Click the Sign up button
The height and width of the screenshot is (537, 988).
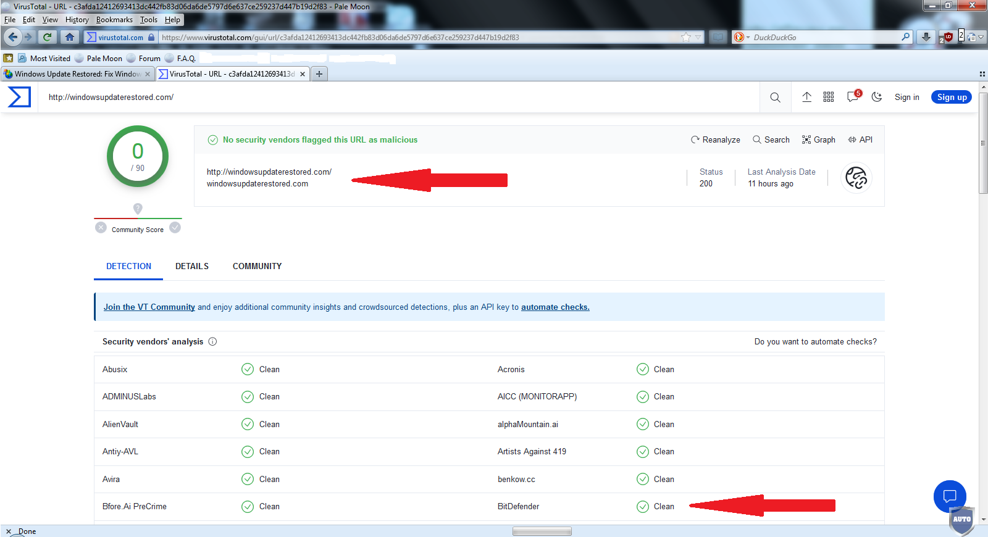[x=952, y=97]
